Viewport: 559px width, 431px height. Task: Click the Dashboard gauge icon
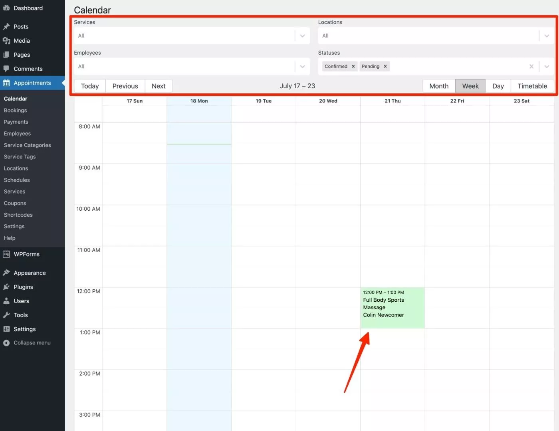click(6, 8)
